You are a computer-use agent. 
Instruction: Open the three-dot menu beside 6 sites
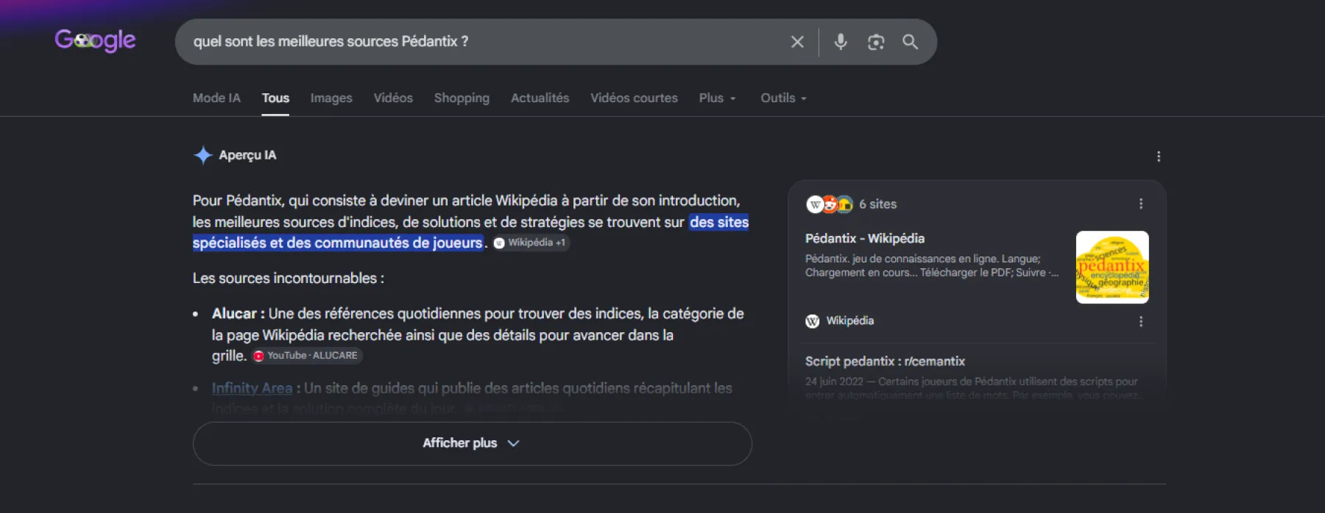(x=1141, y=204)
